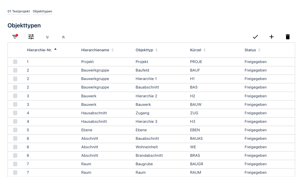Go to Objekttypen breadcrumb link
Viewport: 302px width, 177px height.
pos(43,11)
